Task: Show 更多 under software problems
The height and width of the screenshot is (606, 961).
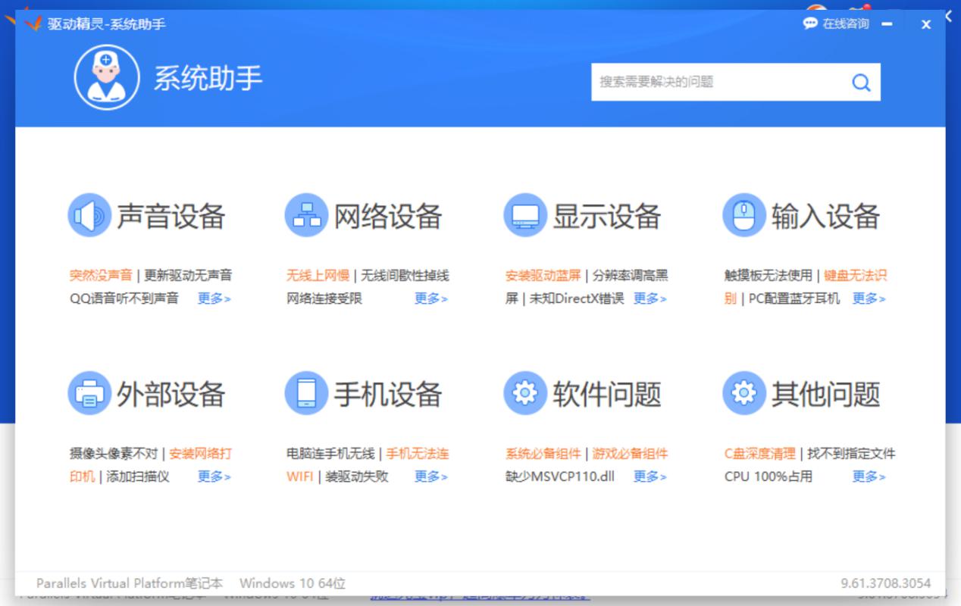Action: [x=650, y=476]
